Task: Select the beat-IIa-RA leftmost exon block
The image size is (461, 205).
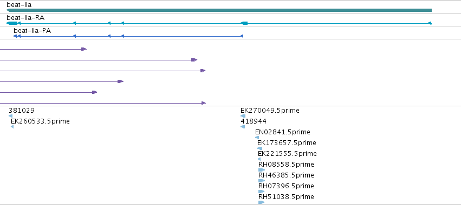Action: point(12,23)
